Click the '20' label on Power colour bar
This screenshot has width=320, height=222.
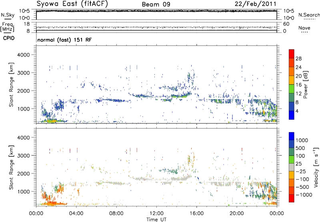[298, 76]
